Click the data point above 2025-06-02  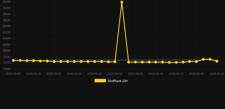115,62
